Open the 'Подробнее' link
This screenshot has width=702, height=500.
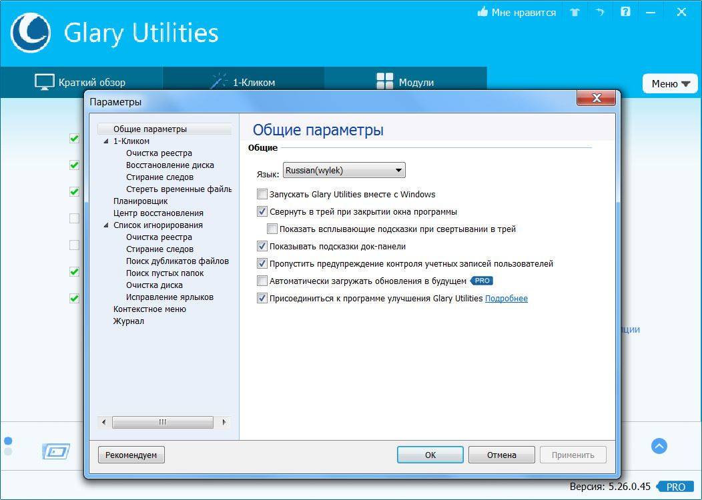[506, 299]
